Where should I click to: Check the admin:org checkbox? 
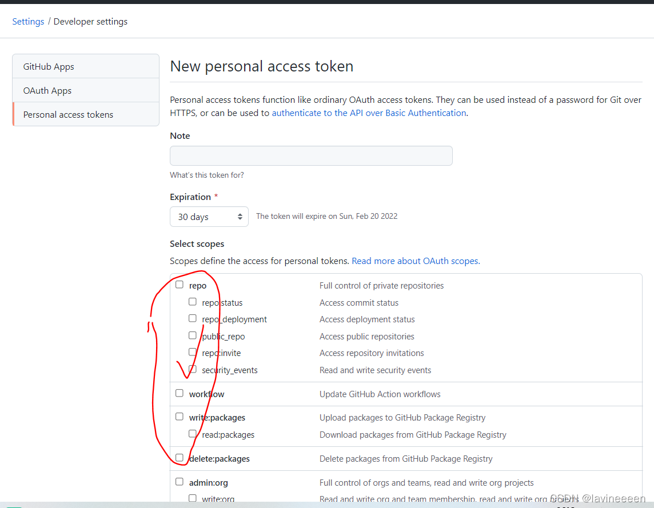coord(180,482)
